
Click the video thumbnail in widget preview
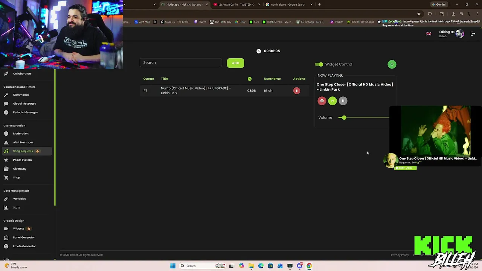436,130
